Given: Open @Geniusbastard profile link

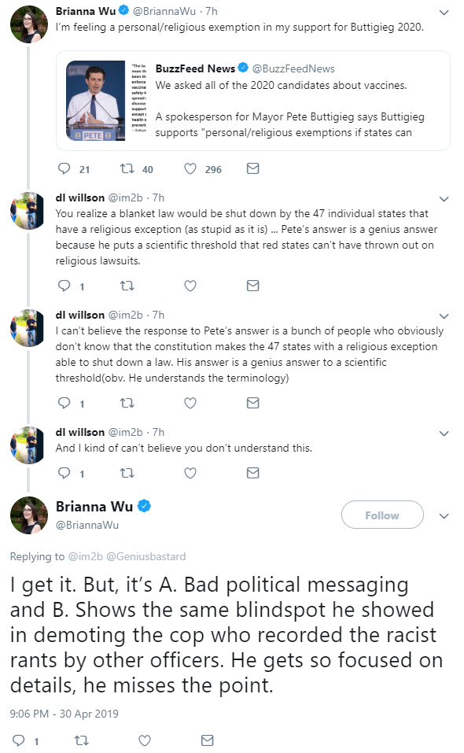Looking at the screenshot, I should [145, 556].
